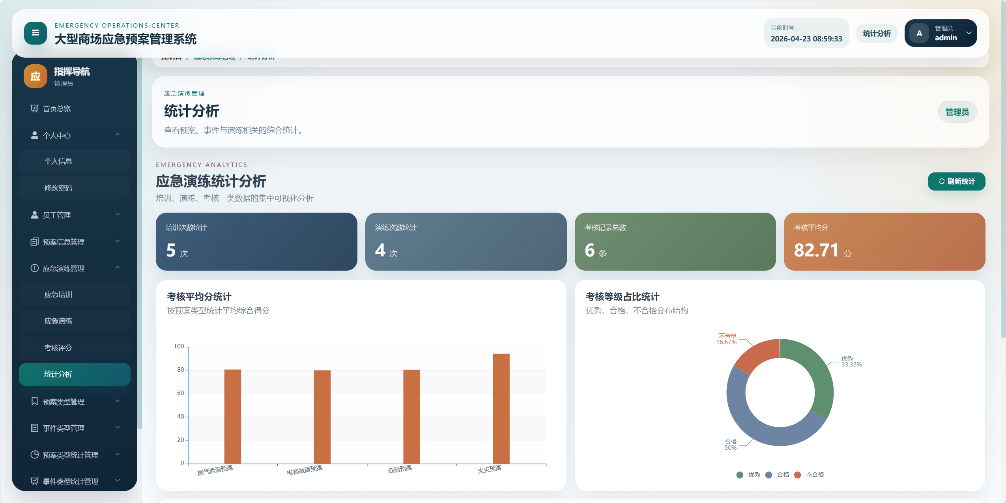This screenshot has height=503, width=1006.
Task: Click the 预案类型管理 bookmark icon
Action: [x=35, y=402]
